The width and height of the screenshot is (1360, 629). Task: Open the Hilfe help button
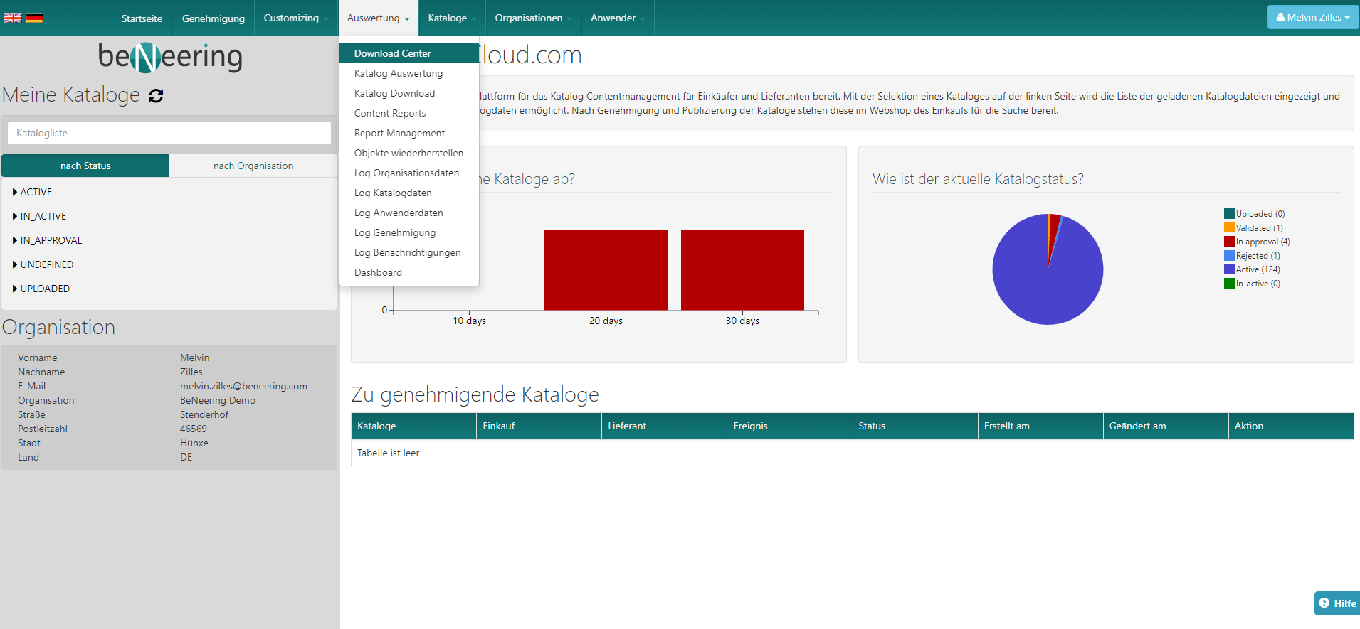(1337, 603)
